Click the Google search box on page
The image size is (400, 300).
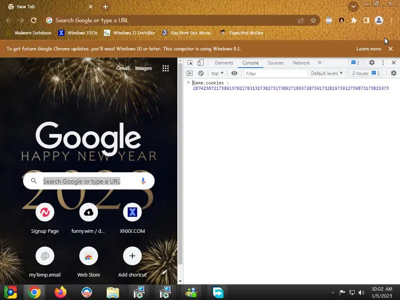pos(89,181)
